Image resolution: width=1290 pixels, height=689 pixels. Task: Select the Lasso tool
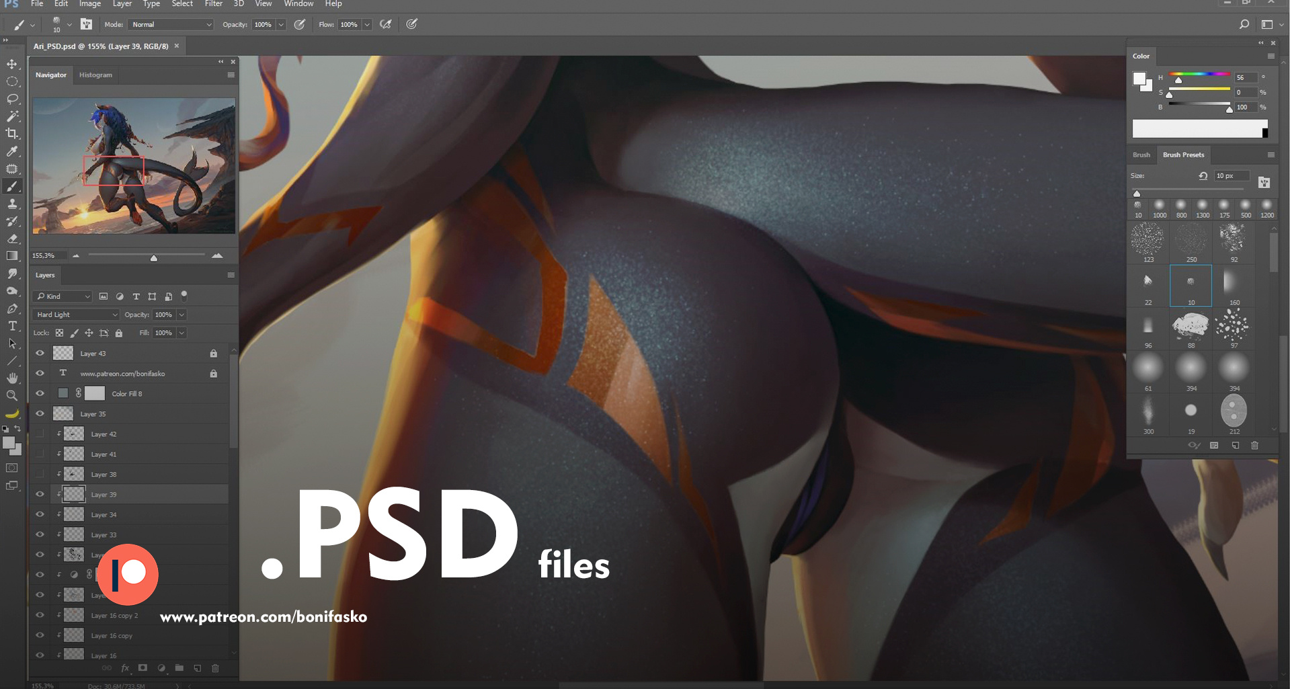pyautogui.click(x=12, y=99)
